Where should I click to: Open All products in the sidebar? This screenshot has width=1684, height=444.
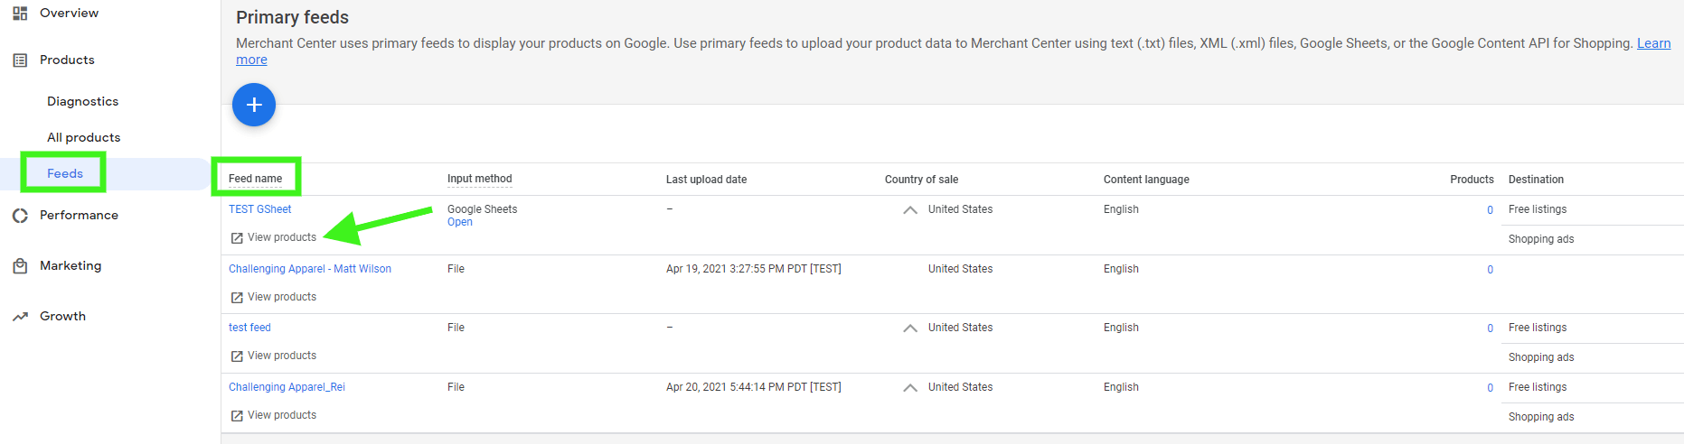tap(83, 137)
